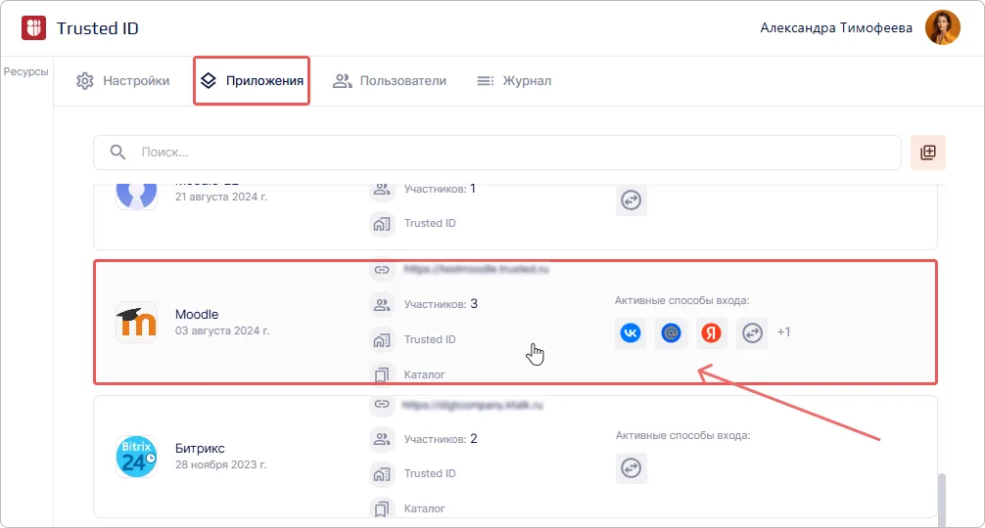Screen dimensions: 985x528
Task: Open Александра Тимофеева user avatar menu
Action: tap(942, 28)
